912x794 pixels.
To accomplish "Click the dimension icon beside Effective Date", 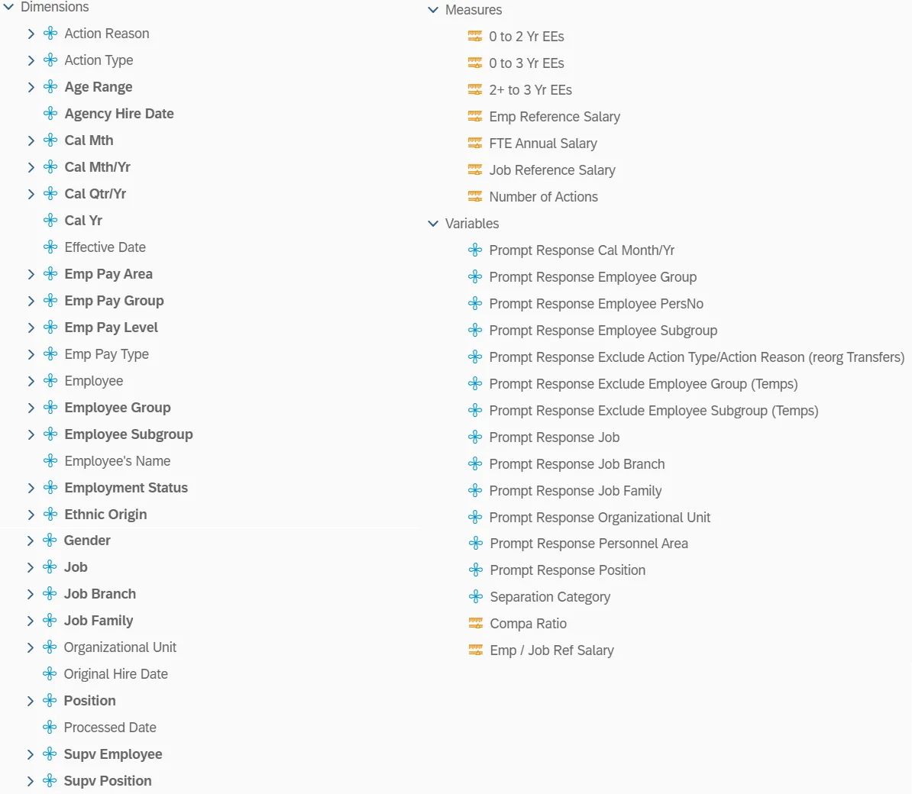I will click(x=50, y=247).
